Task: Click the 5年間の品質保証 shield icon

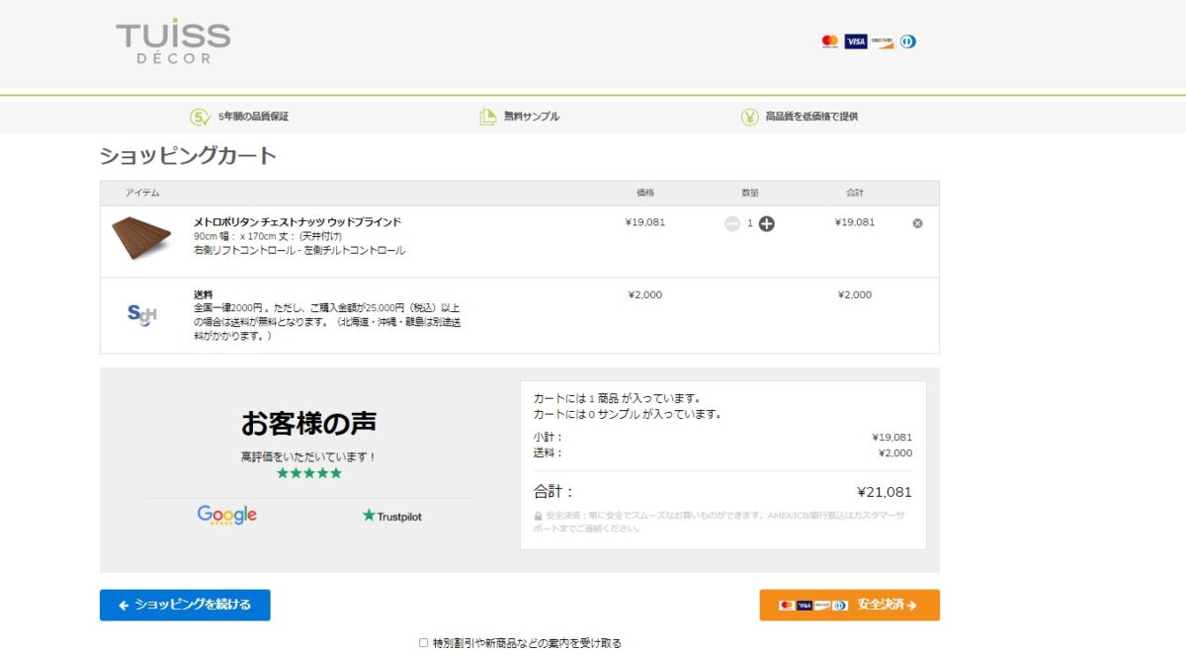Action: [x=201, y=116]
